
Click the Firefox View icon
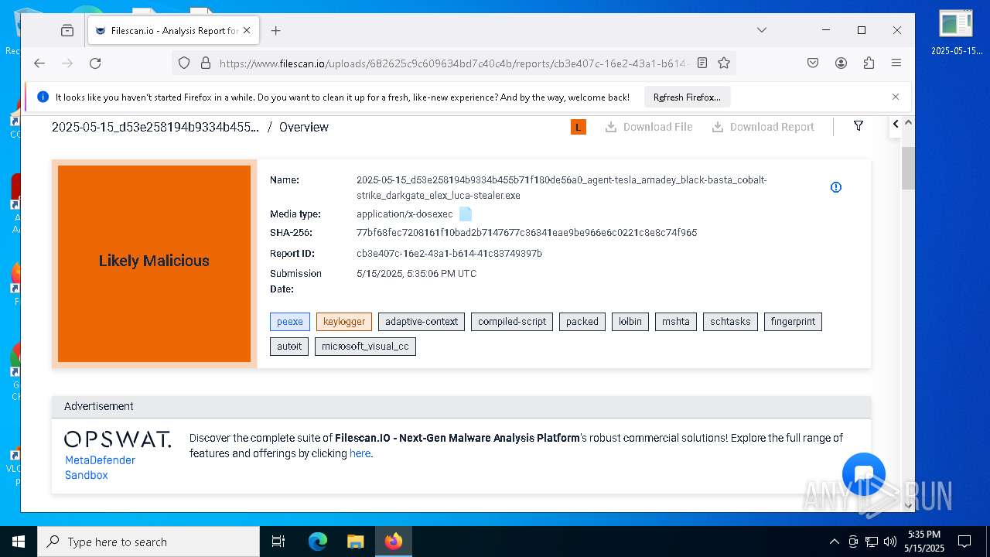(x=67, y=30)
